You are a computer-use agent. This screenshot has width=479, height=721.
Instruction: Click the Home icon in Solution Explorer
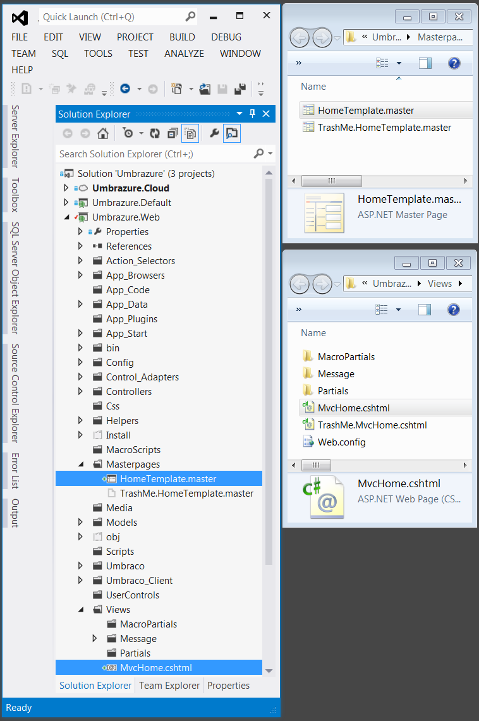click(102, 133)
